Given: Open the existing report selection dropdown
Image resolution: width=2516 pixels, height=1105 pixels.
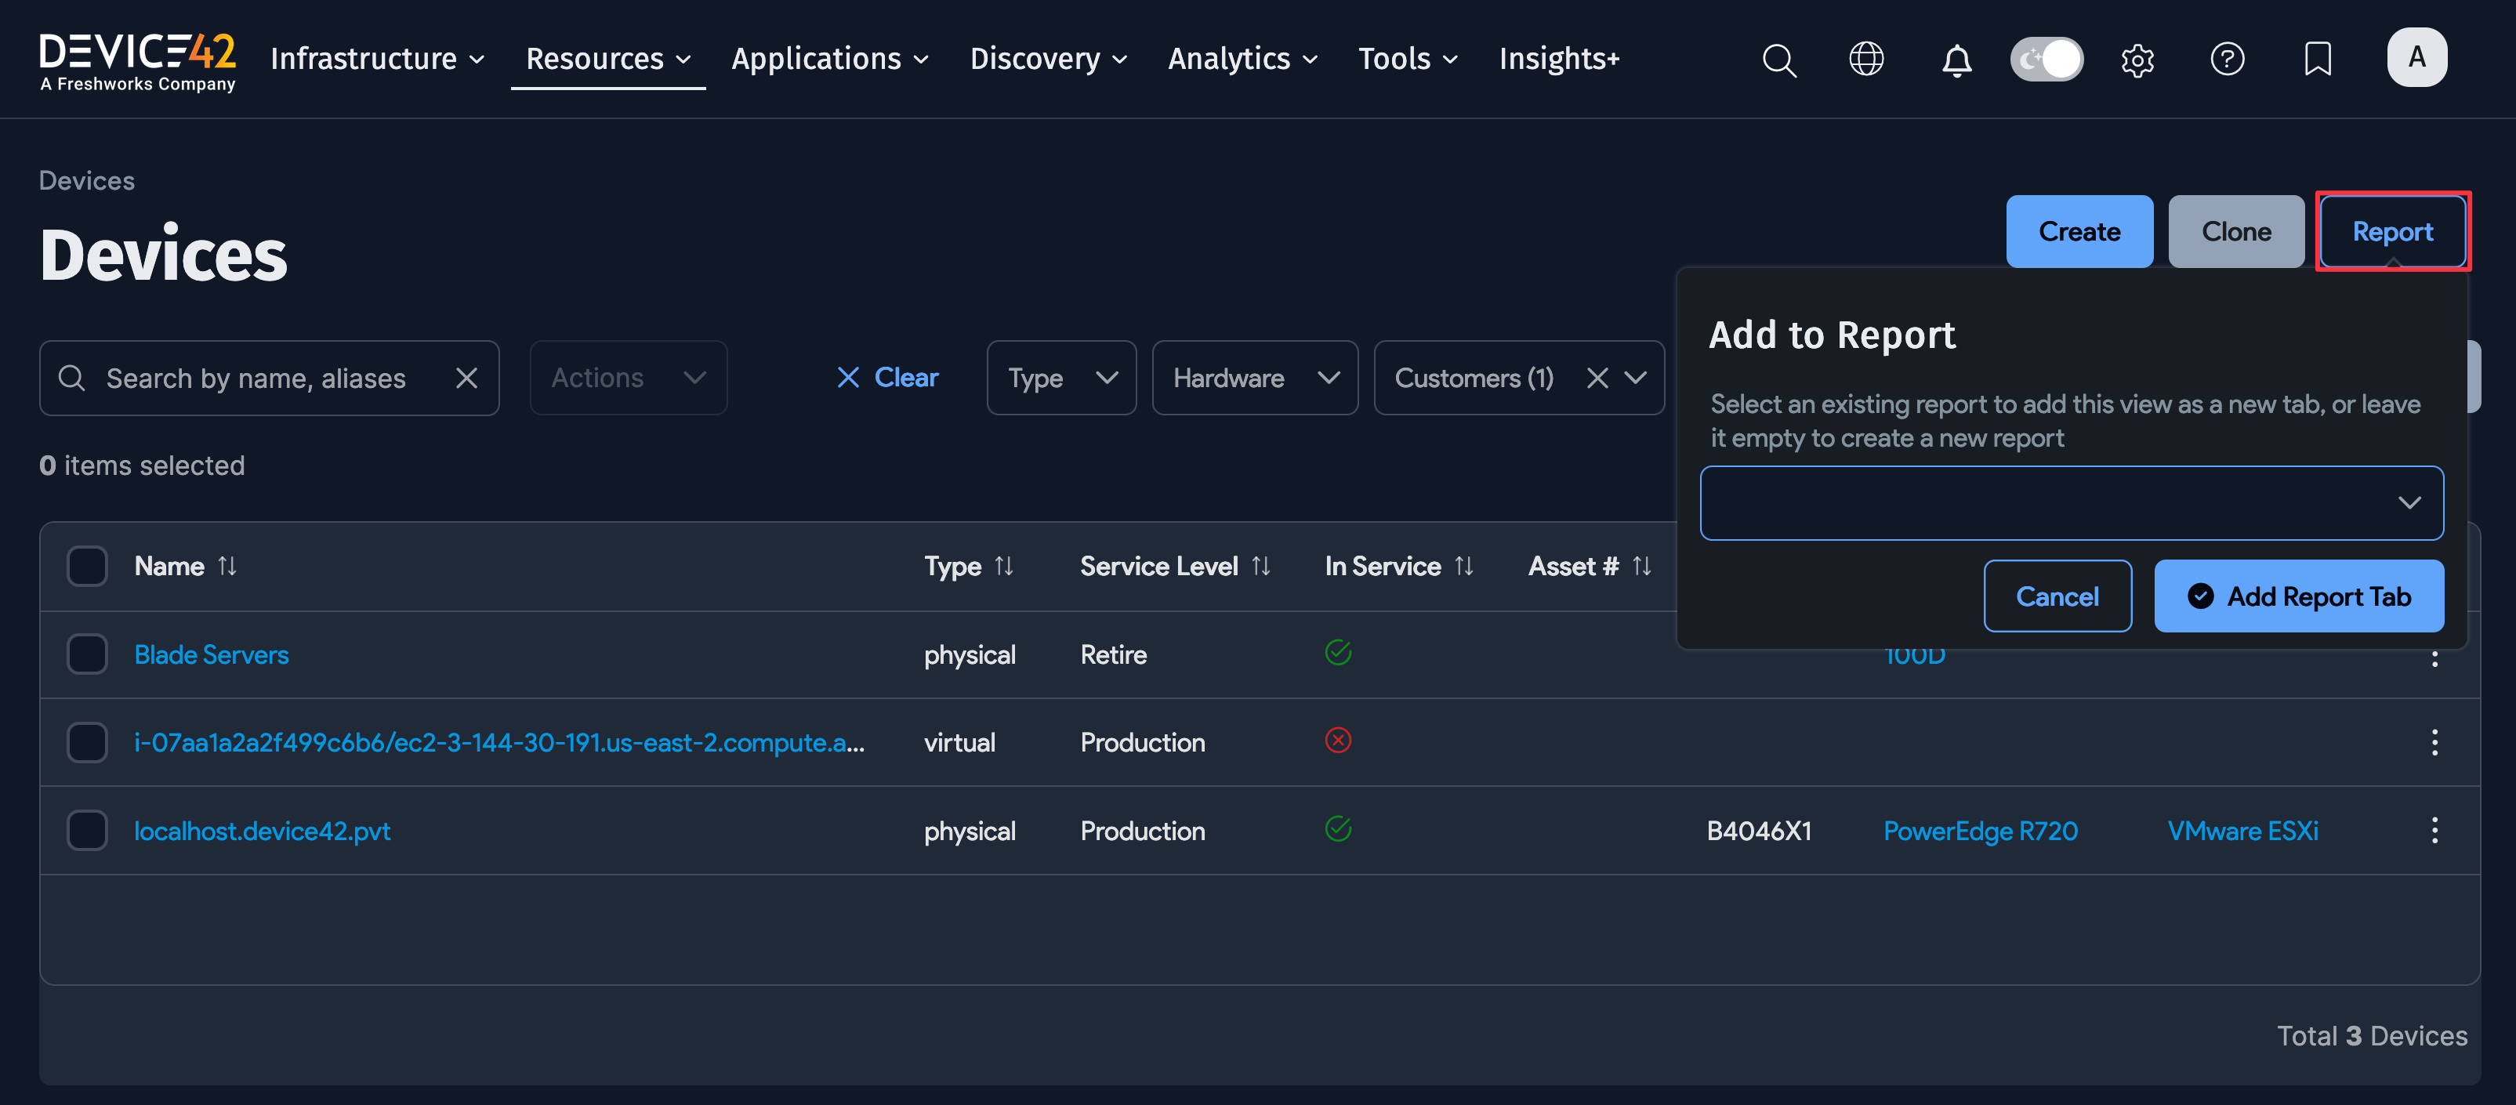Looking at the screenshot, I should click(2071, 502).
